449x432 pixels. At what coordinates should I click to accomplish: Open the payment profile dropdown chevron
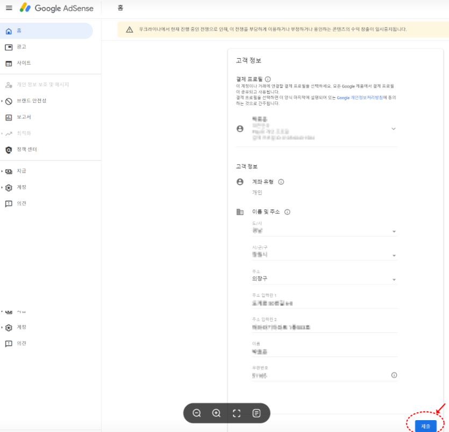tap(394, 129)
